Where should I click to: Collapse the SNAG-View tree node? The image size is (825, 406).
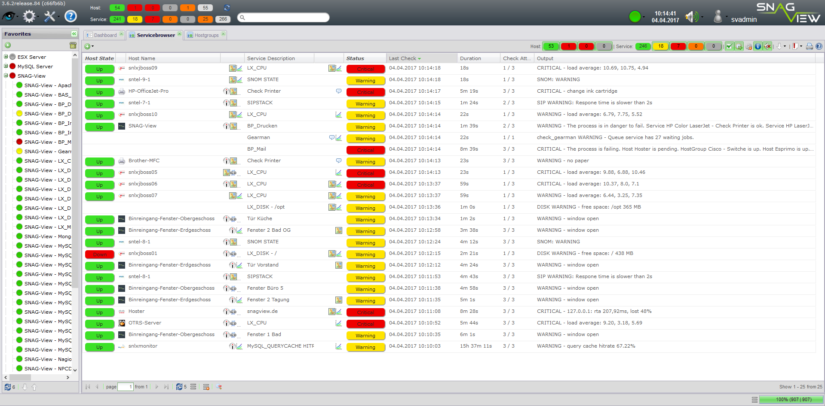tap(6, 76)
